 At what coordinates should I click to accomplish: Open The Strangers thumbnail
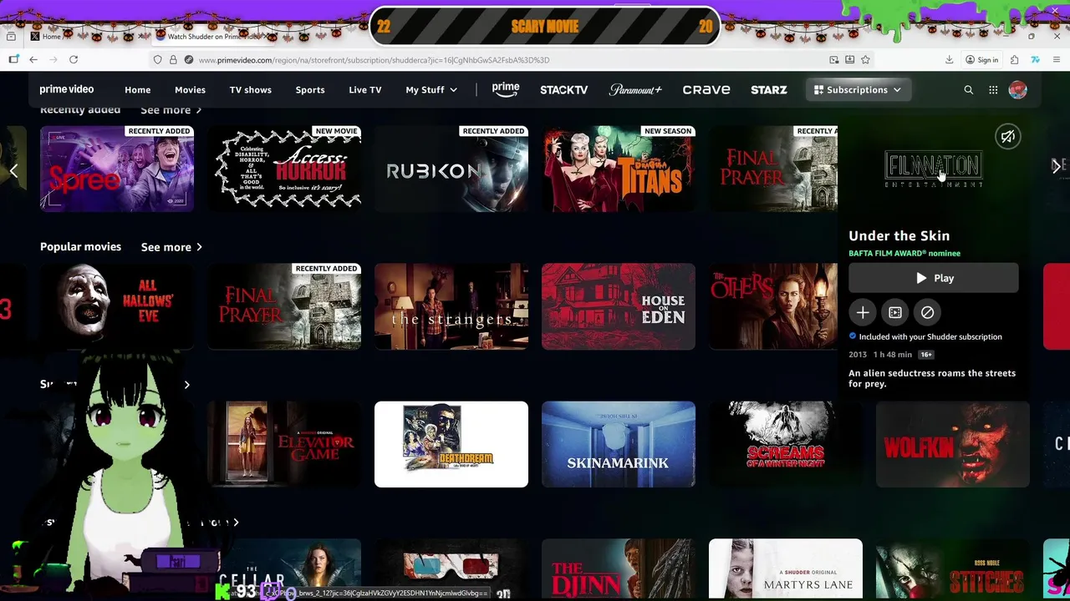pyautogui.click(x=451, y=306)
